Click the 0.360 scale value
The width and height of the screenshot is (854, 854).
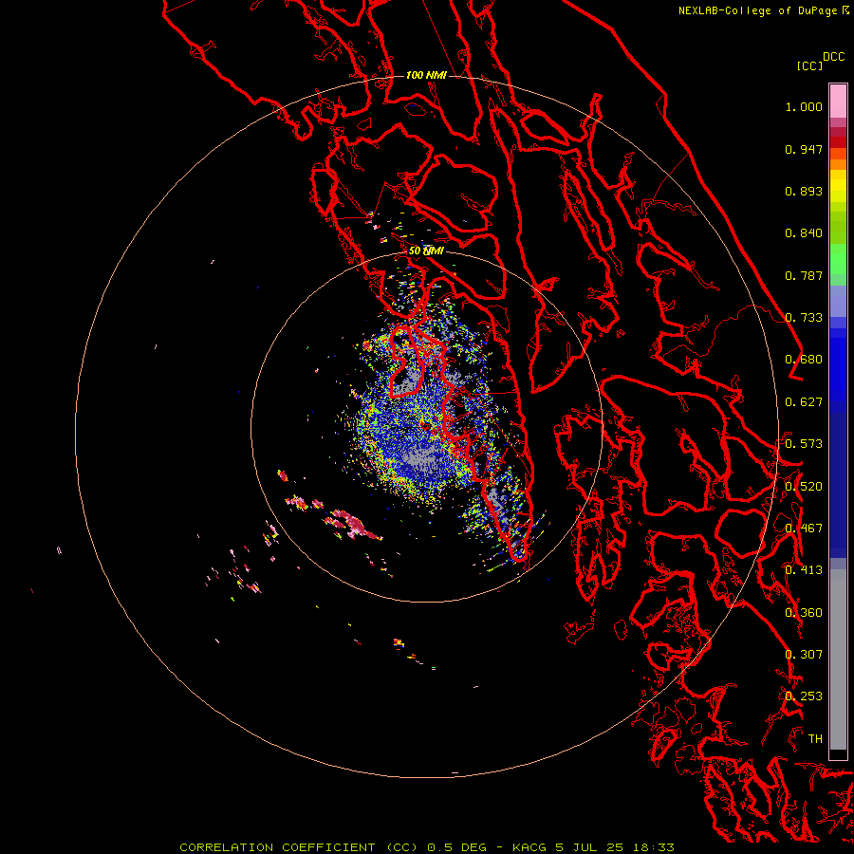tap(804, 613)
